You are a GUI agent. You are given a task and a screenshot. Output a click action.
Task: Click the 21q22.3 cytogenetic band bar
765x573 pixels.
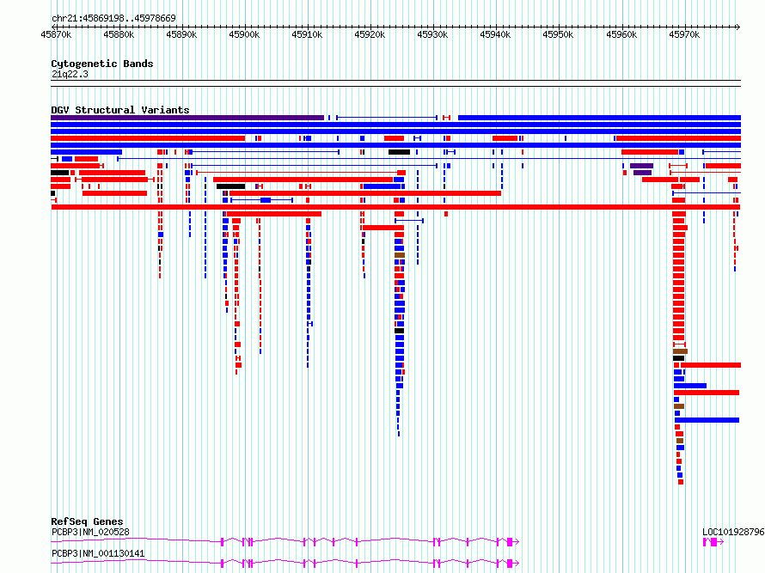395,83
